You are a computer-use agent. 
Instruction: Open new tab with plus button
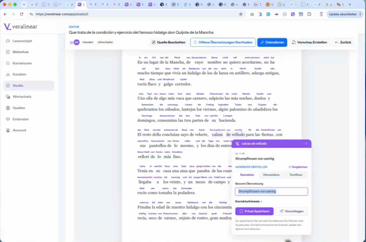point(350,5)
